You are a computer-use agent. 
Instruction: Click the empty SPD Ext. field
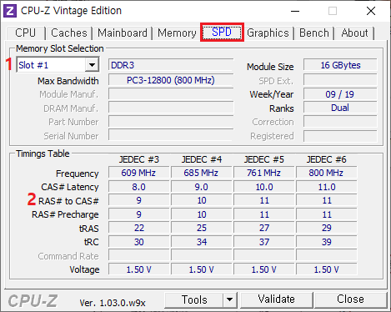pos(340,80)
